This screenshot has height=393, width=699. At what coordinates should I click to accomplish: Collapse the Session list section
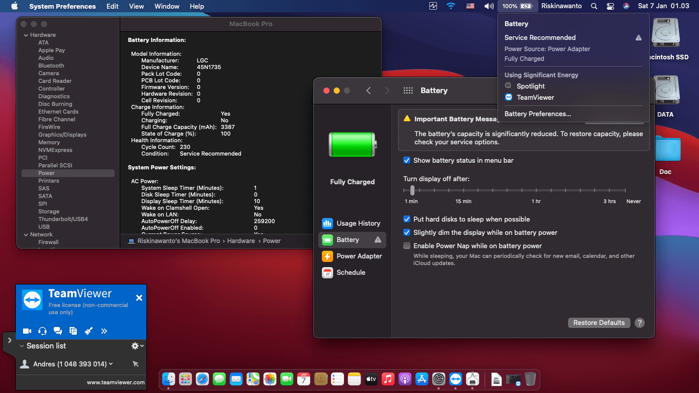22,346
